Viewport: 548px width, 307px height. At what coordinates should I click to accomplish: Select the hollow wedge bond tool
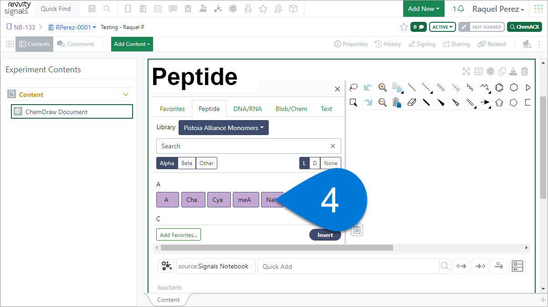[456, 102]
